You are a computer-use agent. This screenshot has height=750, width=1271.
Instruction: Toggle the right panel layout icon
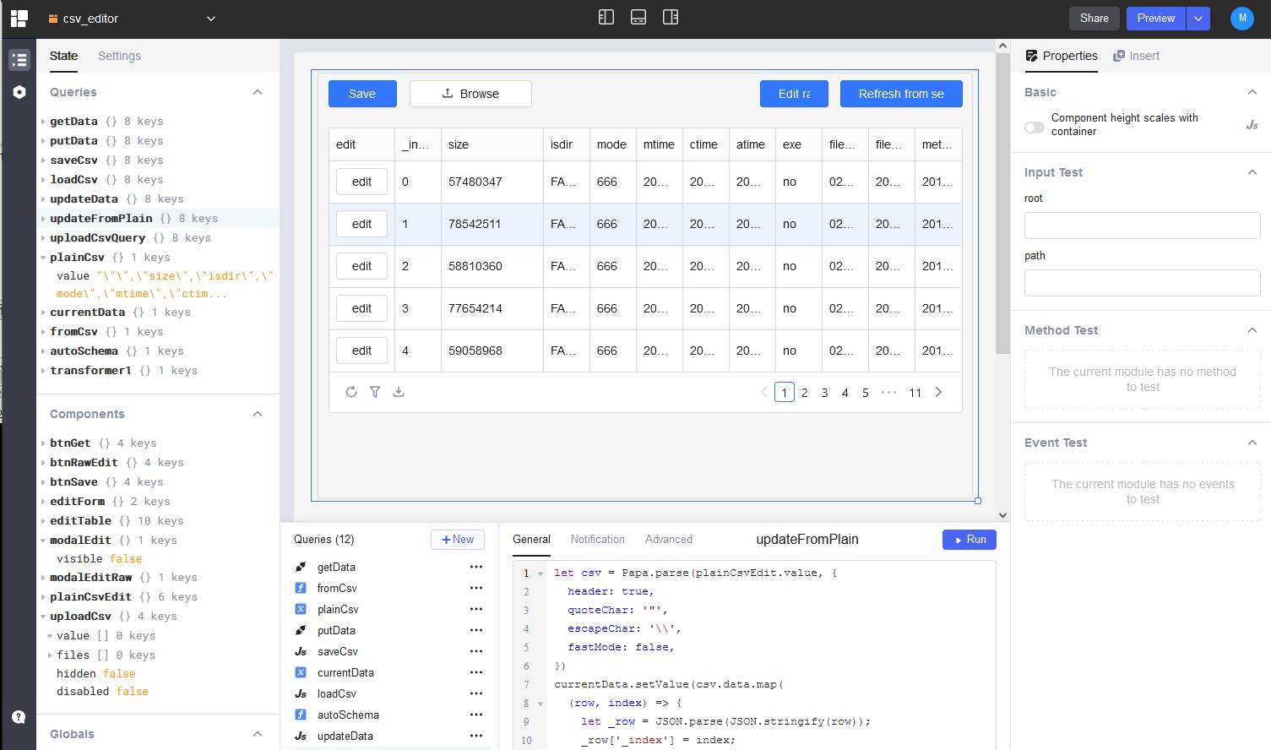670,16
